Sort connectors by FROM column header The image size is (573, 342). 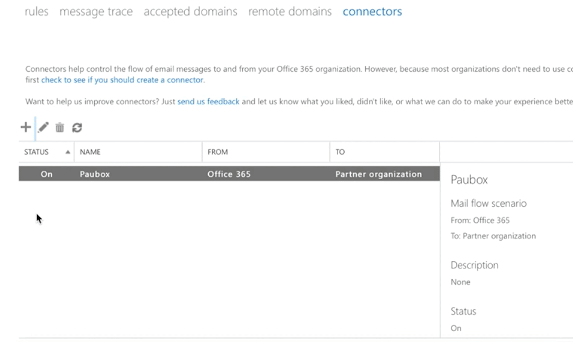point(217,152)
